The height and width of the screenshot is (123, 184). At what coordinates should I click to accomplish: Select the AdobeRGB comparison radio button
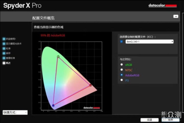[122, 75]
